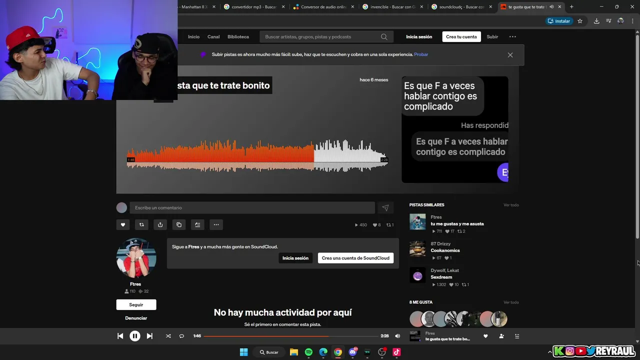Click the Denunciar report link
This screenshot has height=360, width=640.
(136, 318)
